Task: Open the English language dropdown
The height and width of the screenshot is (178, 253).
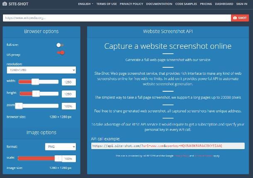Action: pyautogui.click(x=85, y=4)
